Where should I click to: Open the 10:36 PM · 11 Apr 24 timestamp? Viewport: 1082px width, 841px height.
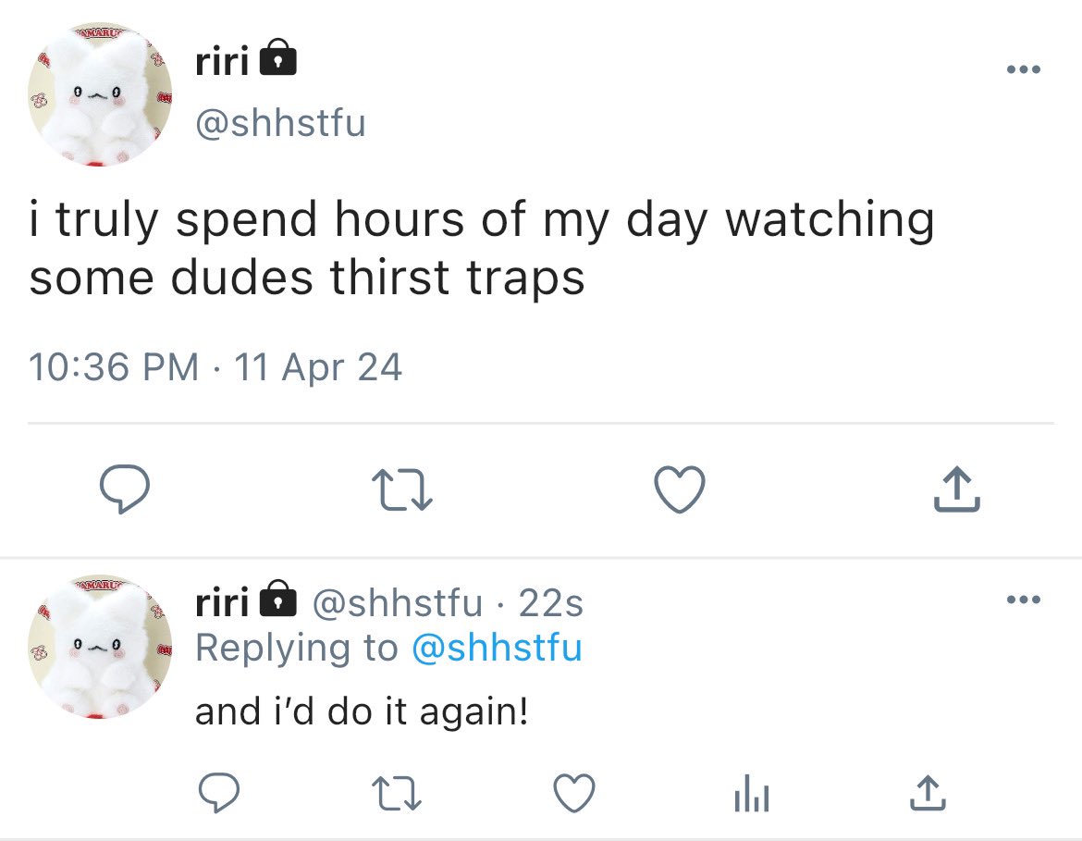pyautogui.click(x=215, y=366)
